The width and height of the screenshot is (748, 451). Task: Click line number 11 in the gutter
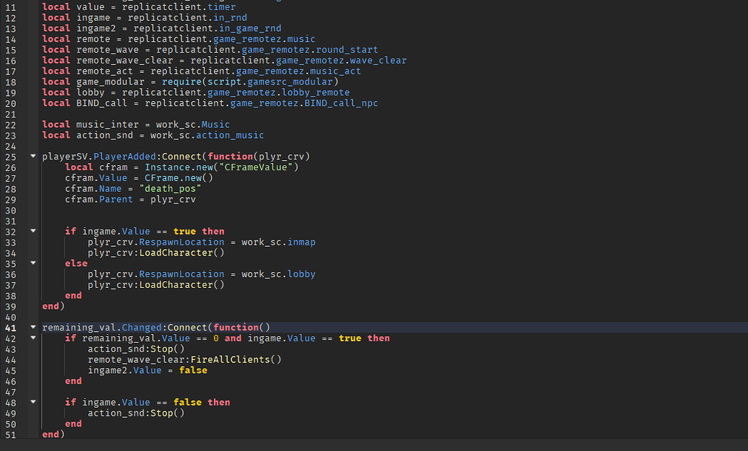pyautogui.click(x=11, y=6)
